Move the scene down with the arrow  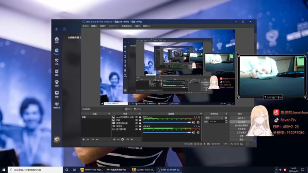(x=97, y=139)
